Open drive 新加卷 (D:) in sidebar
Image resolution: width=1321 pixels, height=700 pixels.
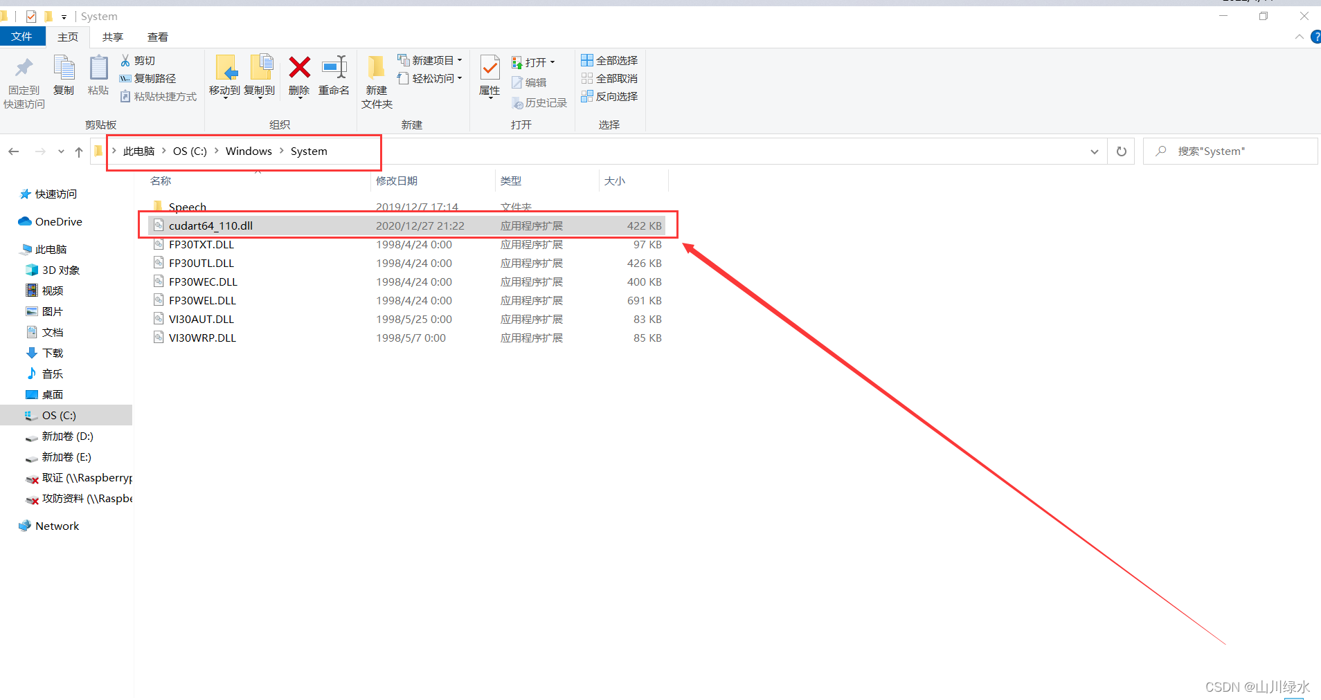[59, 436]
